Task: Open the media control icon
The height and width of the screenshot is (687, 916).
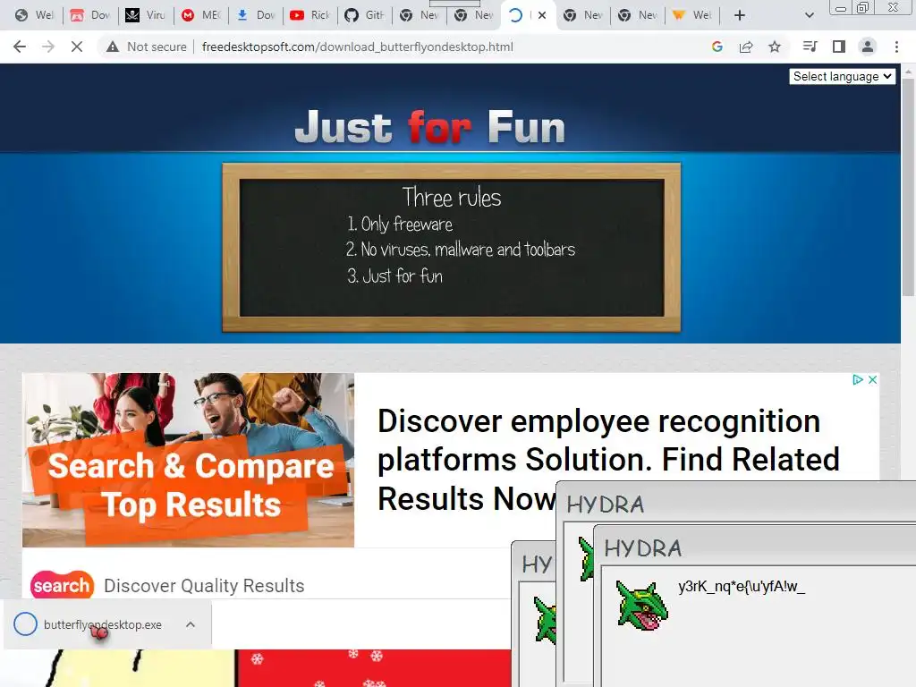Action: pos(810,47)
